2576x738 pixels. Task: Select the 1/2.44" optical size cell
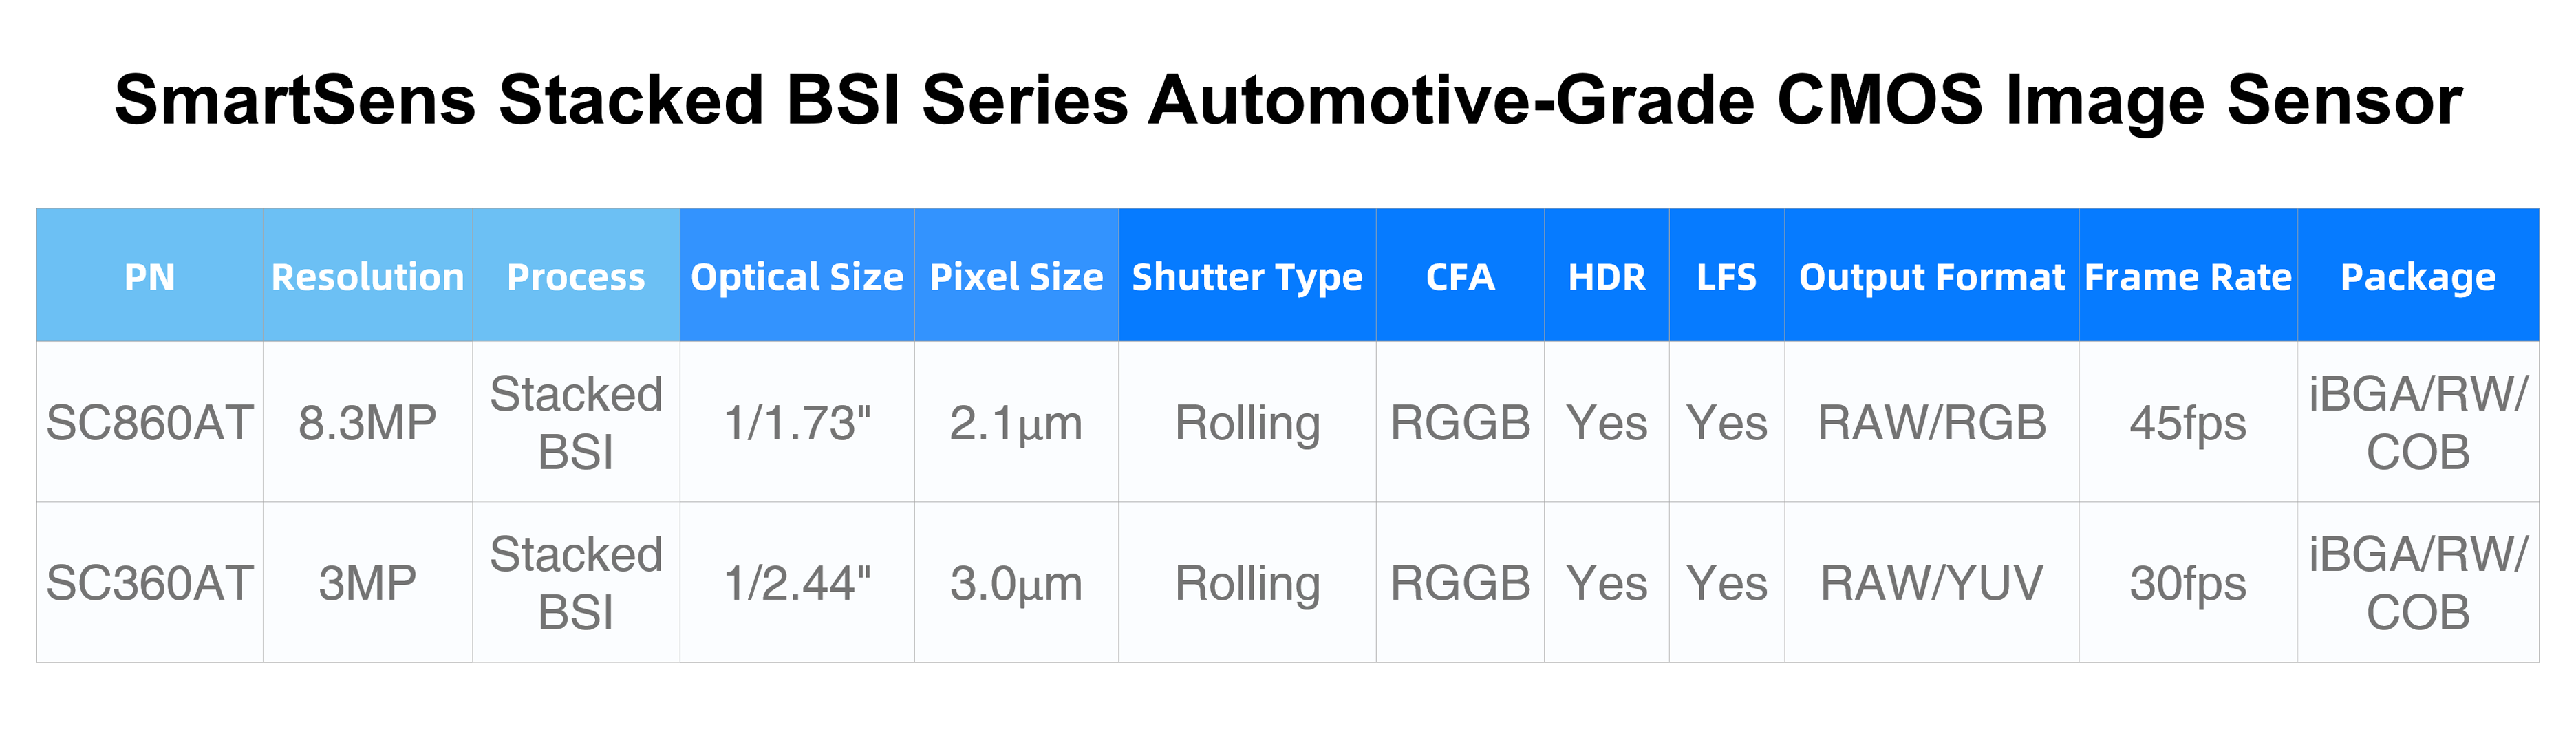(797, 582)
